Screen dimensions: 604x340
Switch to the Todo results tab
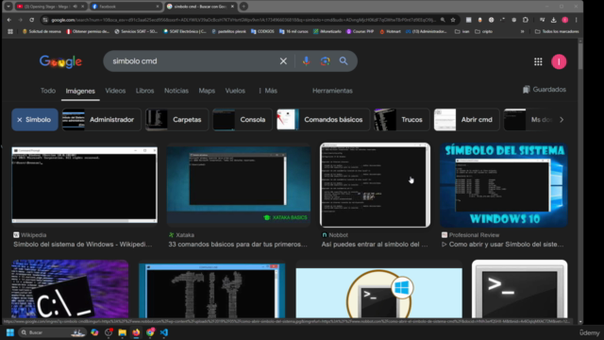coord(48,91)
